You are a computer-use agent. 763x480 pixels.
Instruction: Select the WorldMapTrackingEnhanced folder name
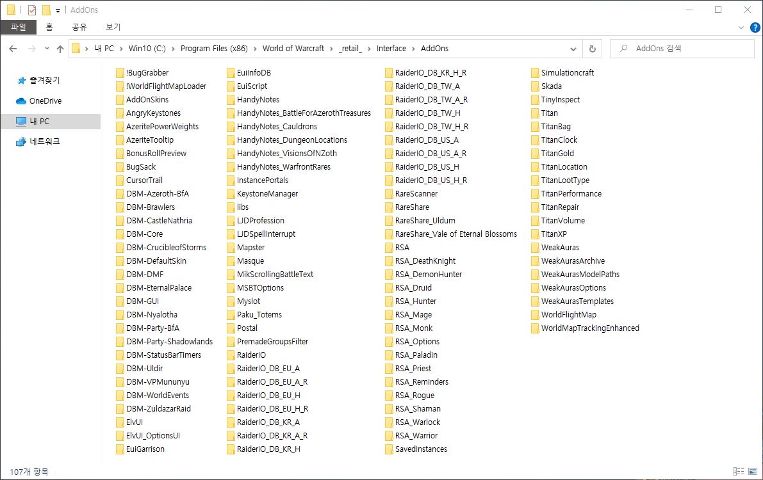tap(590, 328)
